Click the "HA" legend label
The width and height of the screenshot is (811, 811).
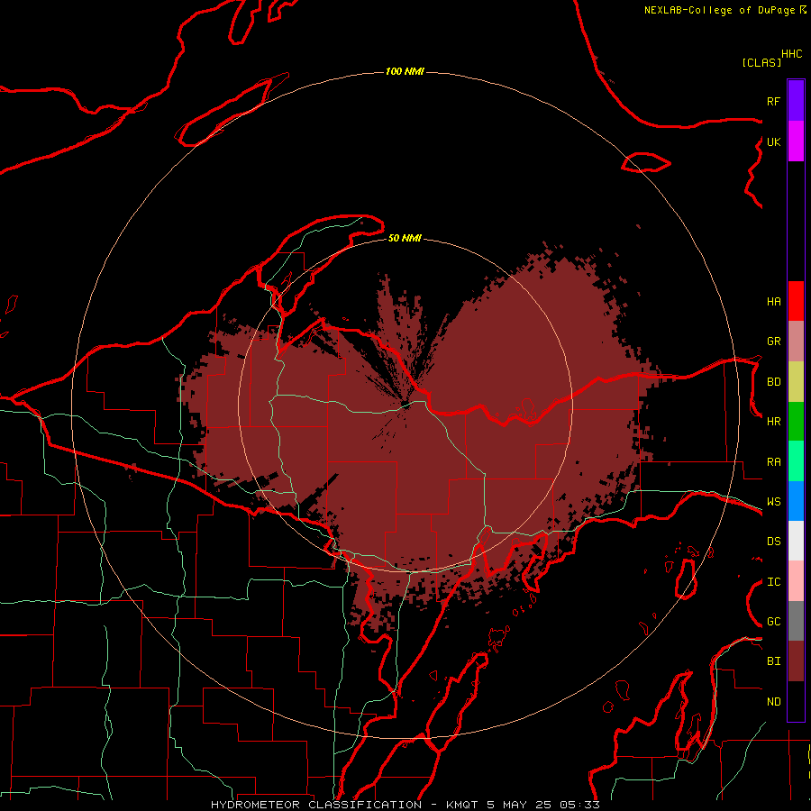coord(773,302)
